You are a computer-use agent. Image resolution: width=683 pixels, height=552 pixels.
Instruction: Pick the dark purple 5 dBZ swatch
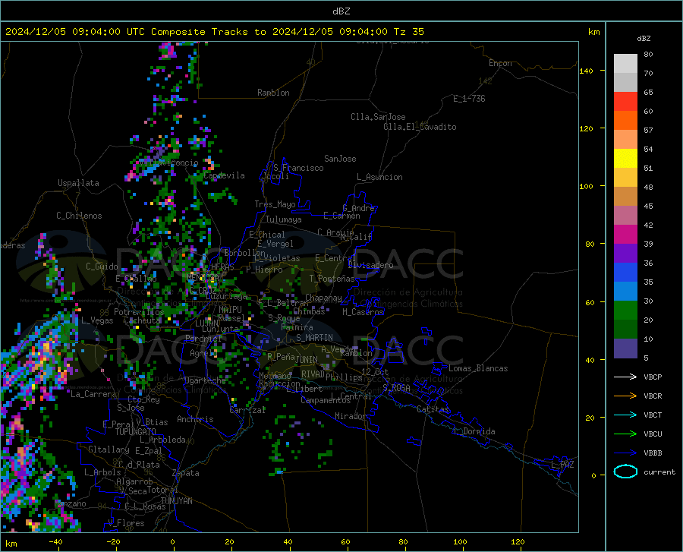(625, 349)
